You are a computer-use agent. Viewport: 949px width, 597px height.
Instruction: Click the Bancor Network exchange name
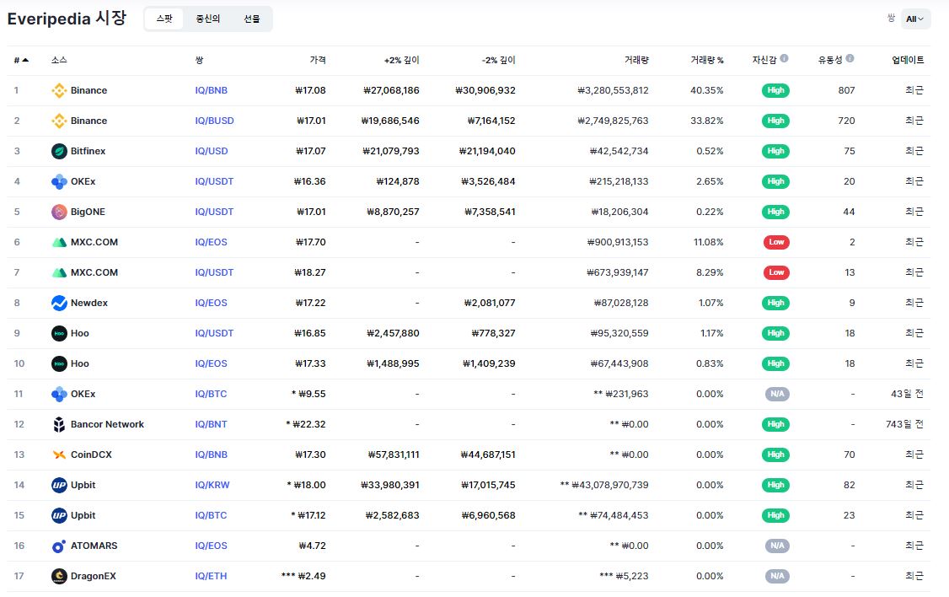click(x=107, y=424)
